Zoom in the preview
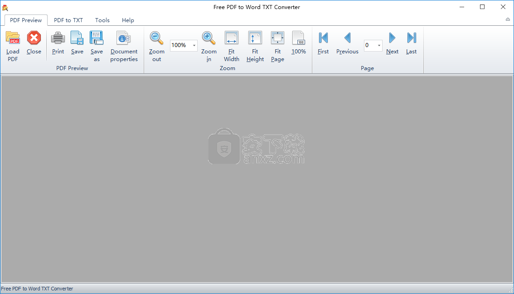The height and width of the screenshot is (294, 514). 209,46
